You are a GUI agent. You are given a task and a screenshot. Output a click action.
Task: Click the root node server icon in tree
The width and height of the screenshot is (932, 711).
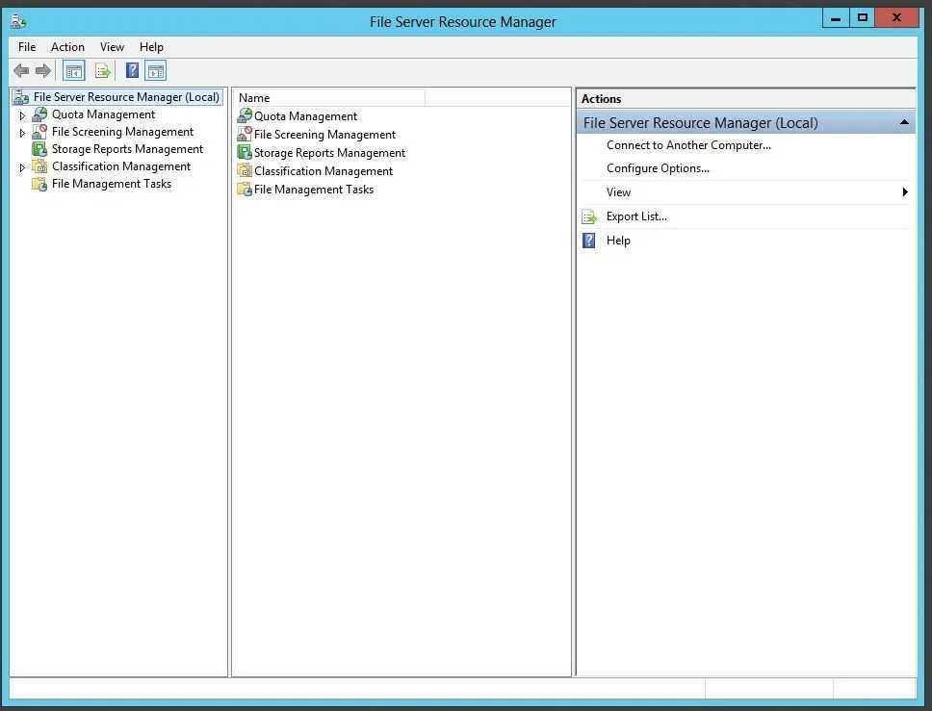click(x=21, y=97)
